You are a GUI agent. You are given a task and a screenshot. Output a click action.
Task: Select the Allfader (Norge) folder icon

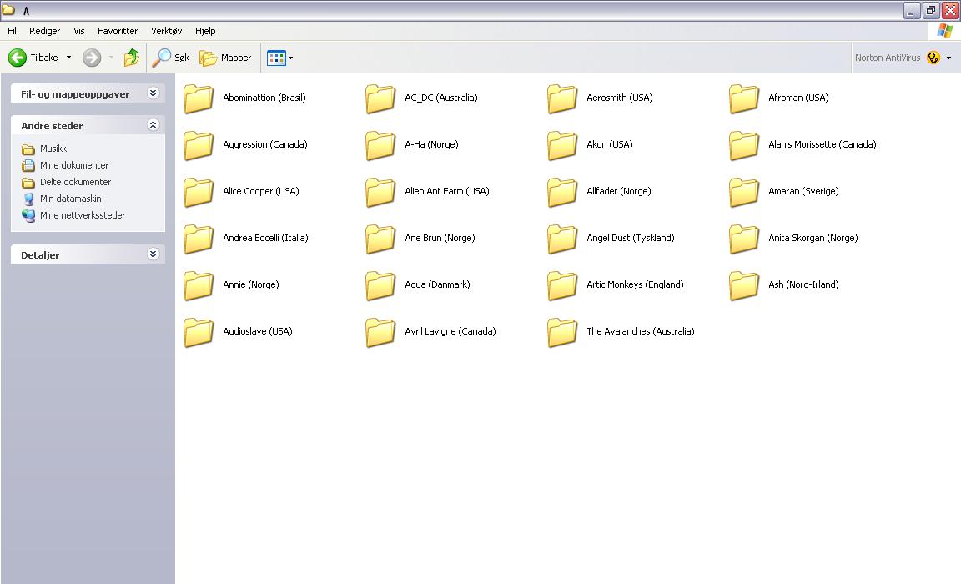[562, 192]
